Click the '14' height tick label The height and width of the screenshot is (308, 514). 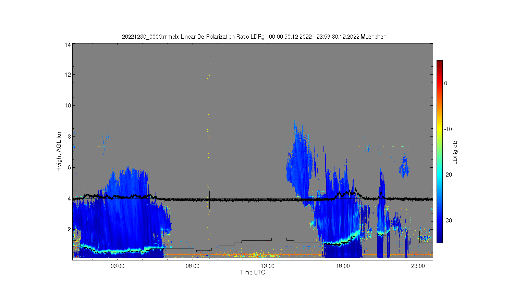[68, 45]
